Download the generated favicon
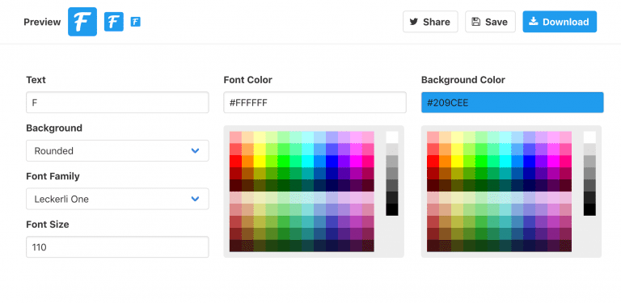 click(x=560, y=22)
